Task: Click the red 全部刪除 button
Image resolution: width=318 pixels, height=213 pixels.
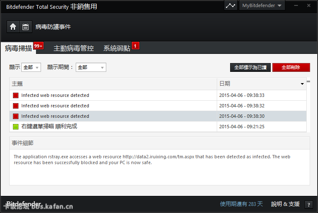Action: coord(291,67)
